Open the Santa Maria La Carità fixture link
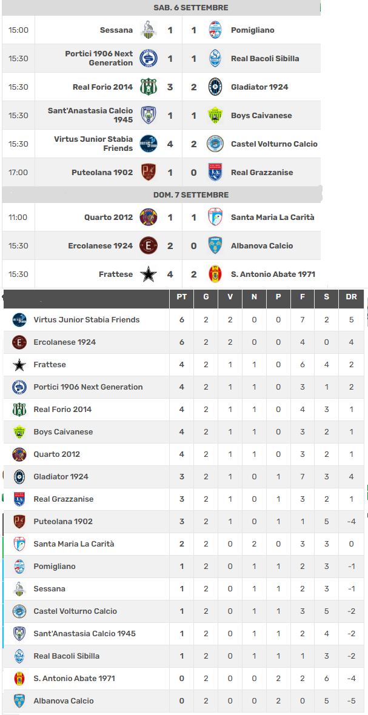368x715 pixels. pyautogui.click(x=273, y=218)
